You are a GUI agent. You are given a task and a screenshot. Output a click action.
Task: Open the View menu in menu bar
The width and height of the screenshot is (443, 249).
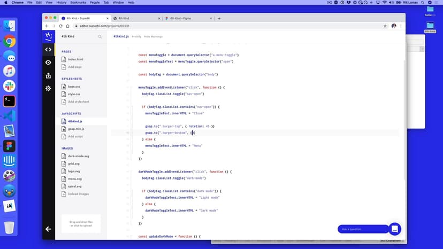click(x=48, y=3)
